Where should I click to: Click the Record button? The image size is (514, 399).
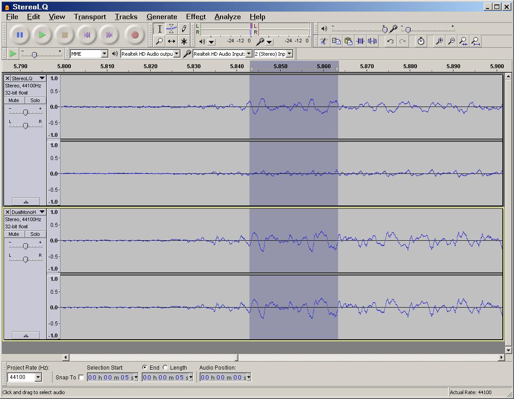(x=135, y=35)
